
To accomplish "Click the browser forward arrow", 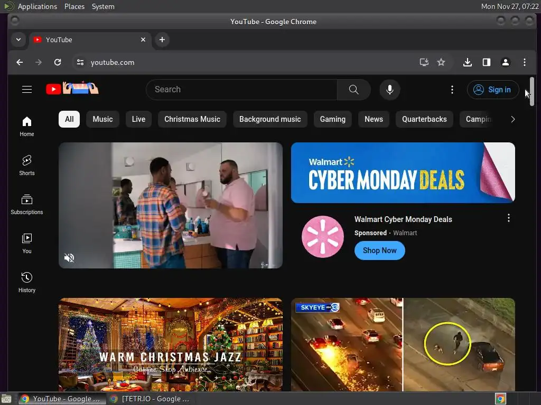I will click(x=38, y=62).
